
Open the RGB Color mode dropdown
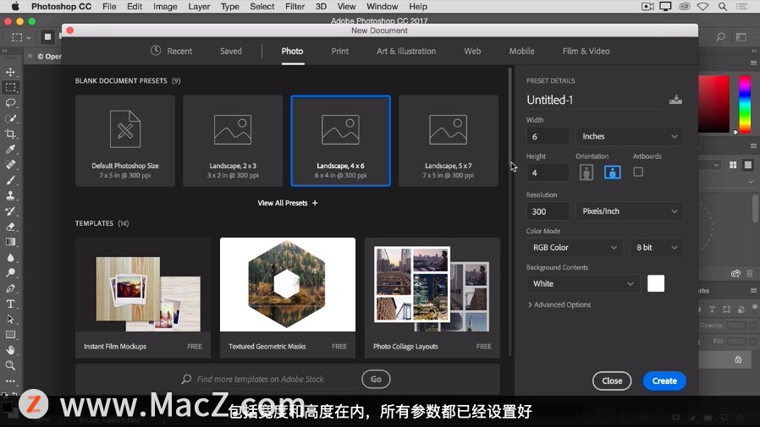coord(575,248)
